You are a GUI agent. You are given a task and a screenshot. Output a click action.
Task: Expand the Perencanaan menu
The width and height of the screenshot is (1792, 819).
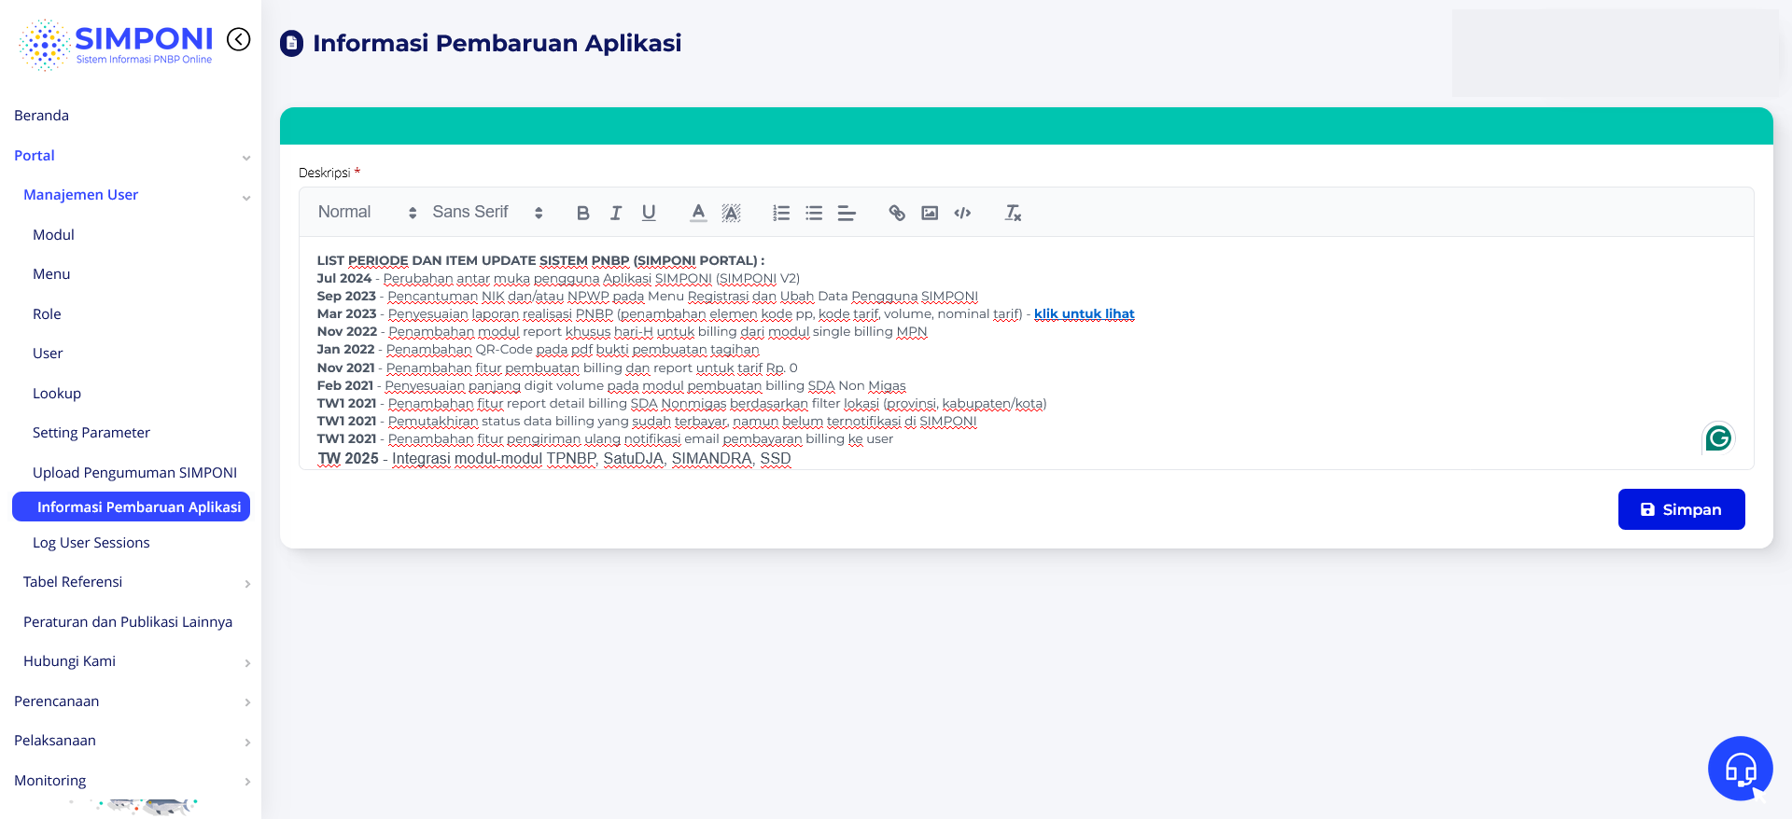pos(247,702)
